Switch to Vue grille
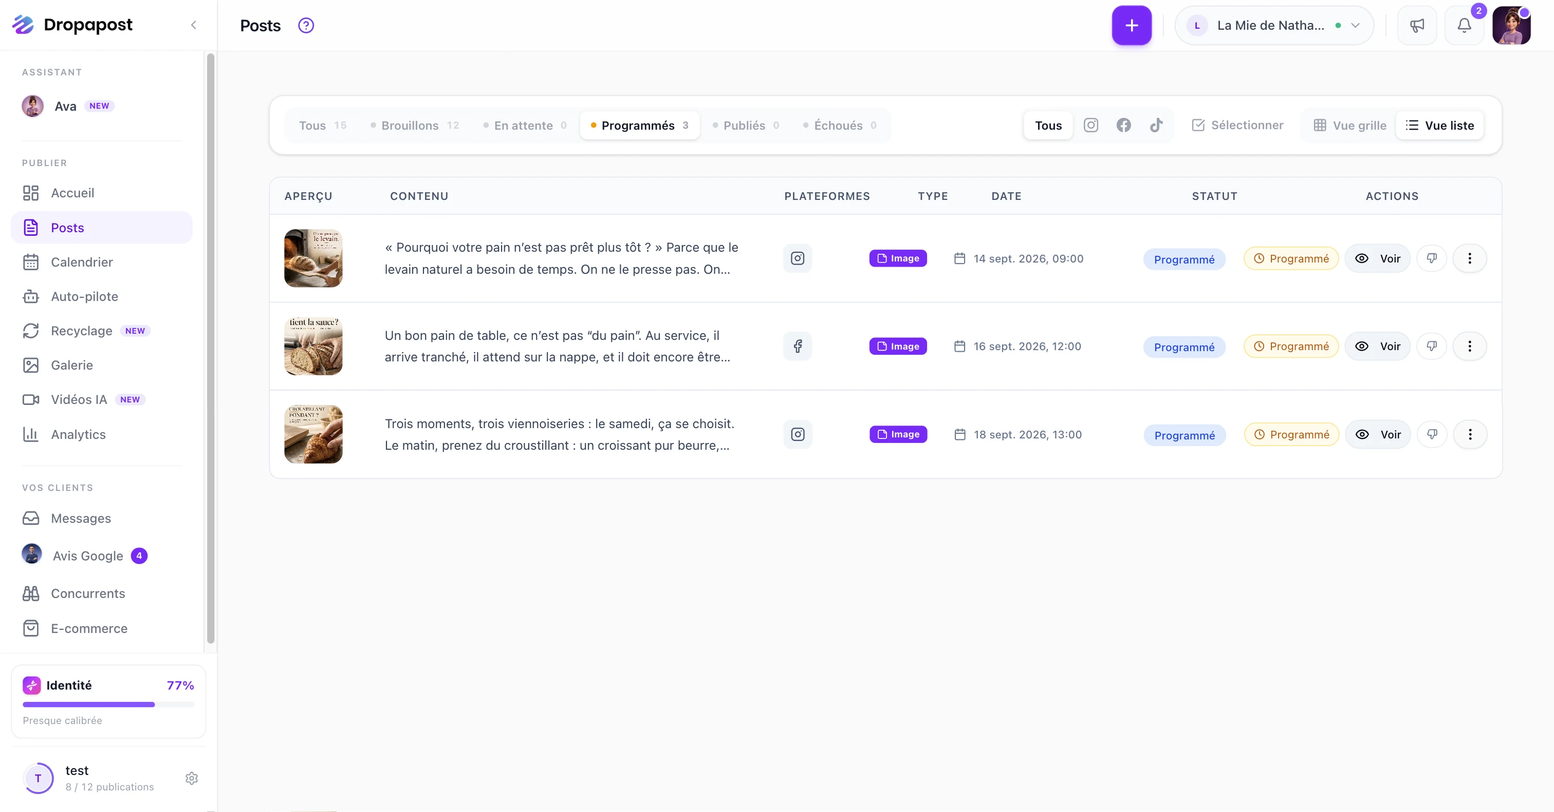The width and height of the screenshot is (1554, 812). [1350, 125]
